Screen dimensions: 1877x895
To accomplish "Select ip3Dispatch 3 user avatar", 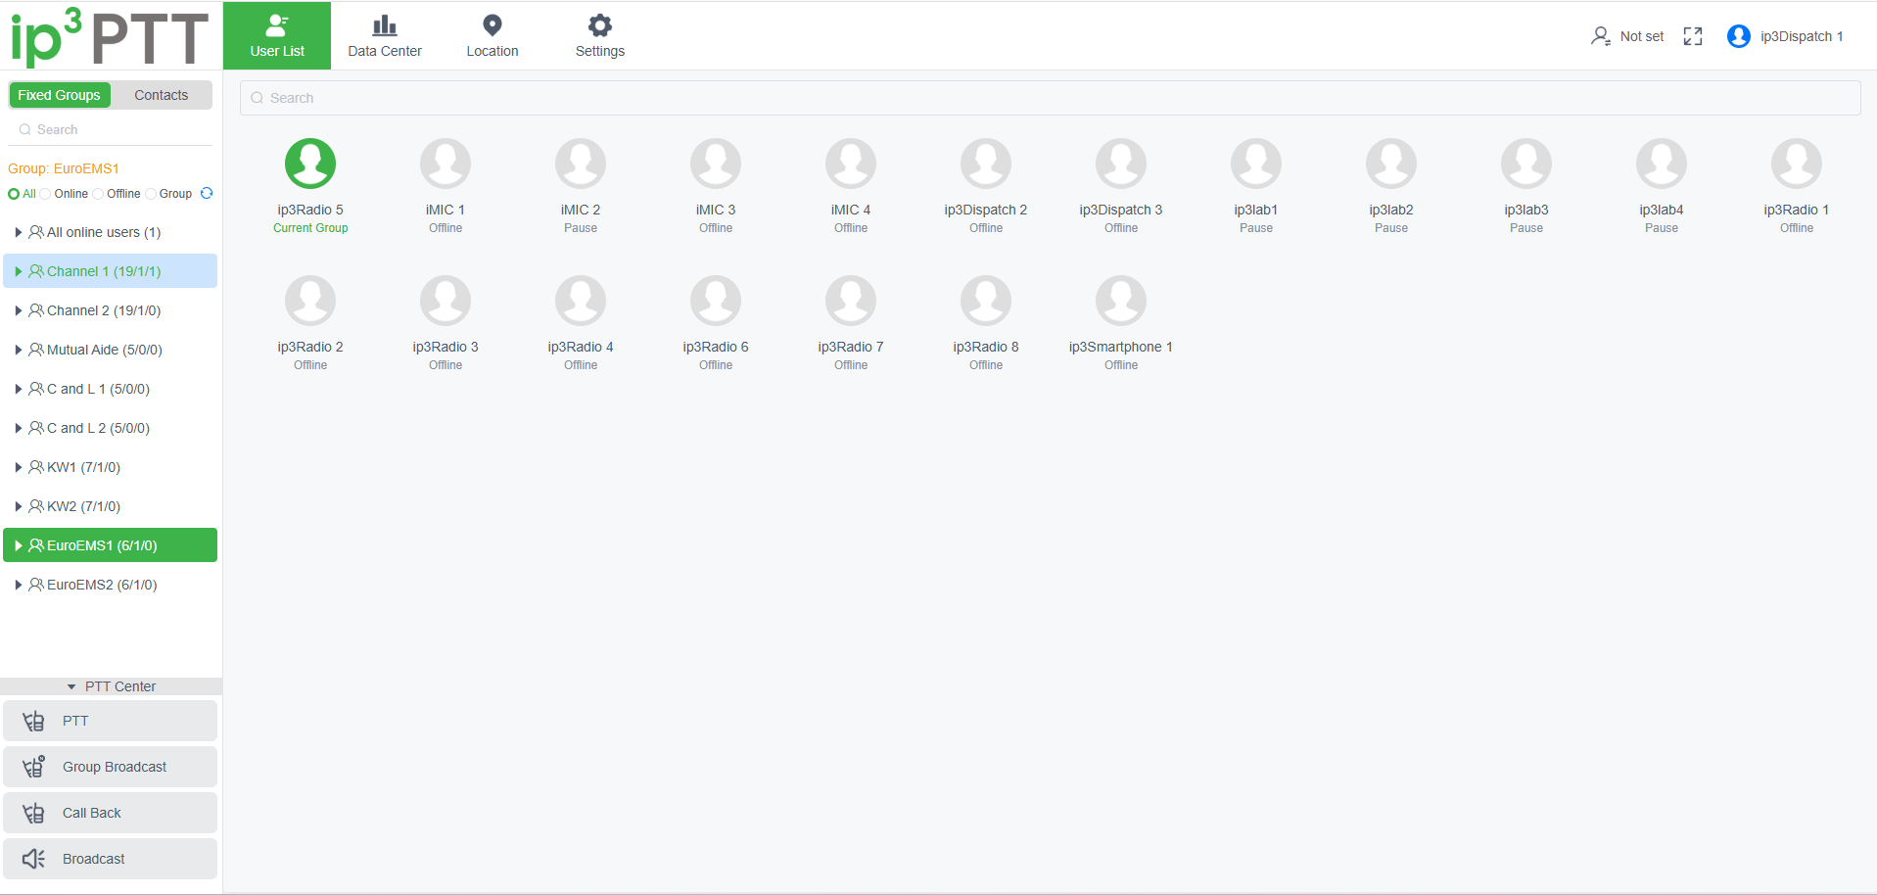I will [1121, 163].
